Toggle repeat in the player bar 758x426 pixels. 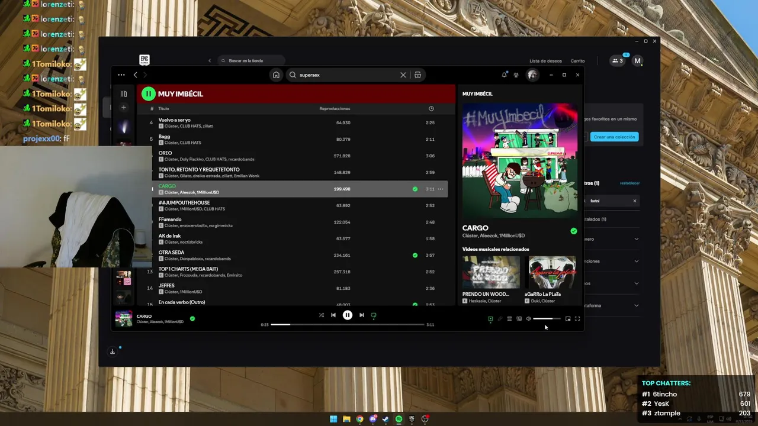pos(374,315)
